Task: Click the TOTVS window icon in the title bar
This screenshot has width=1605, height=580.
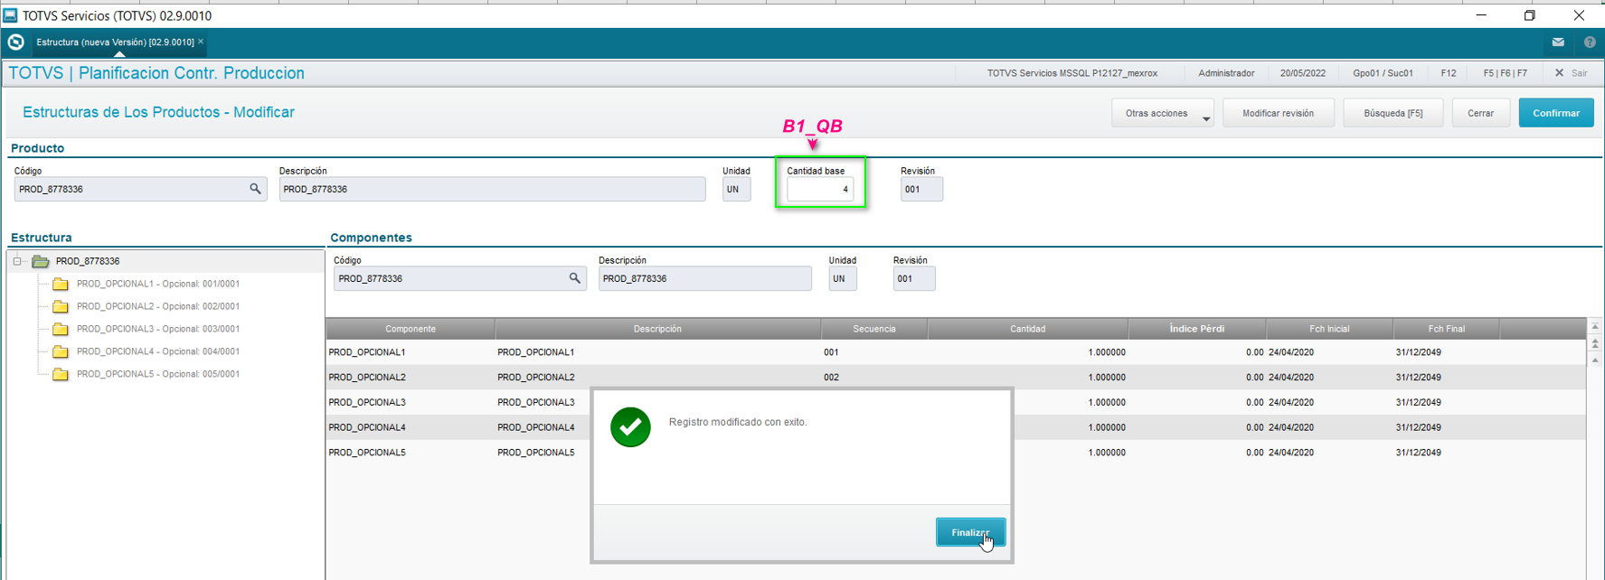Action: pos(10,15)
